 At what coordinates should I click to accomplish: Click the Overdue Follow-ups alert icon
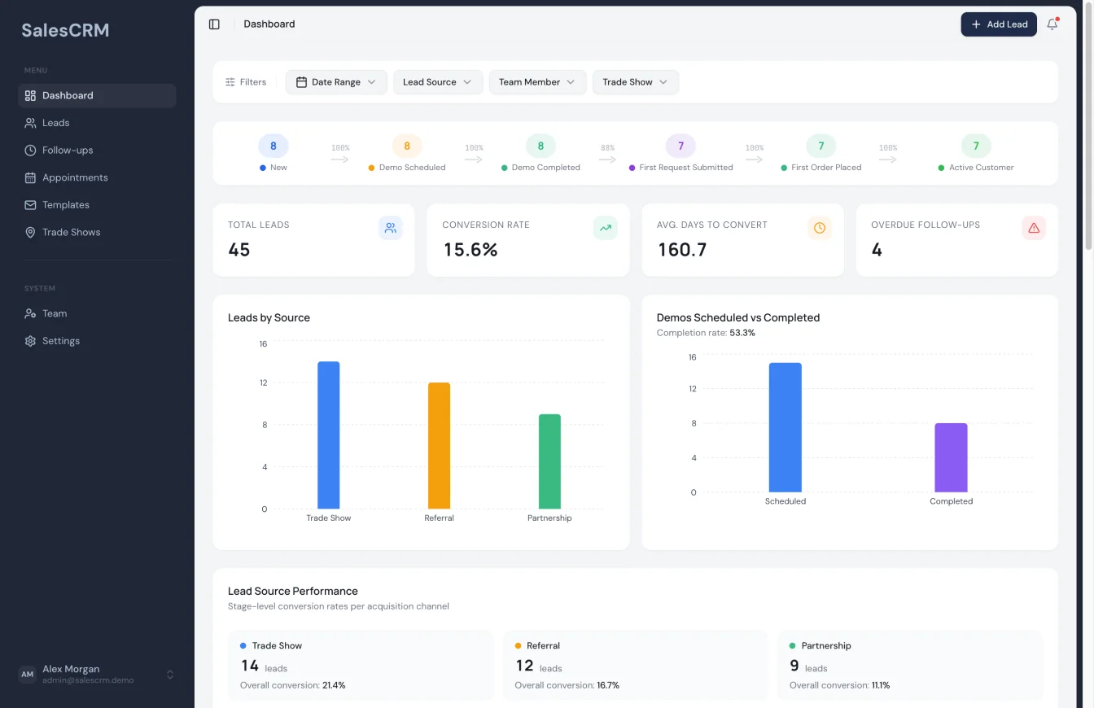pos(1034,228)
